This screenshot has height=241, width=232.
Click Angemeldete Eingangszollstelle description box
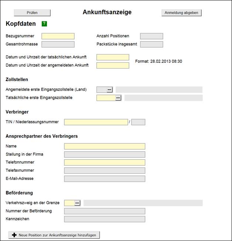(159, 90)
